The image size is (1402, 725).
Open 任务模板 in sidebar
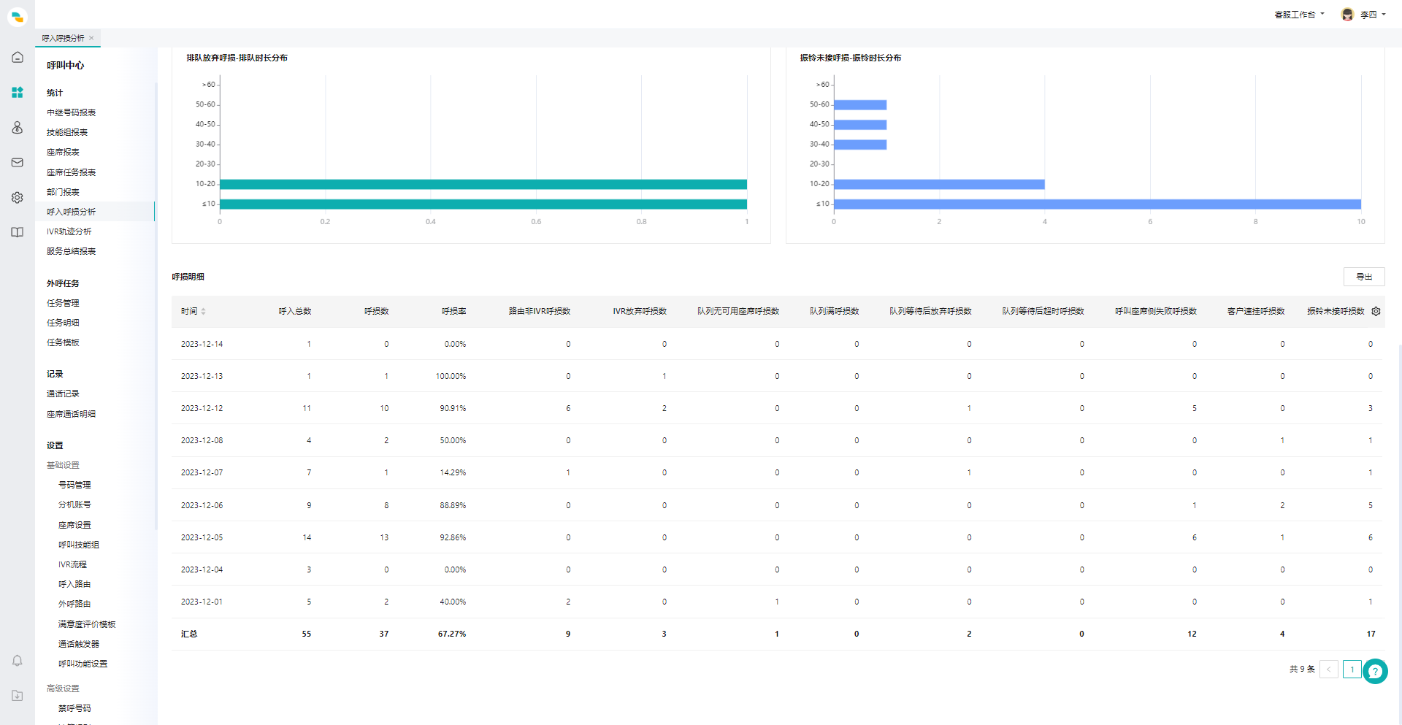63,342
